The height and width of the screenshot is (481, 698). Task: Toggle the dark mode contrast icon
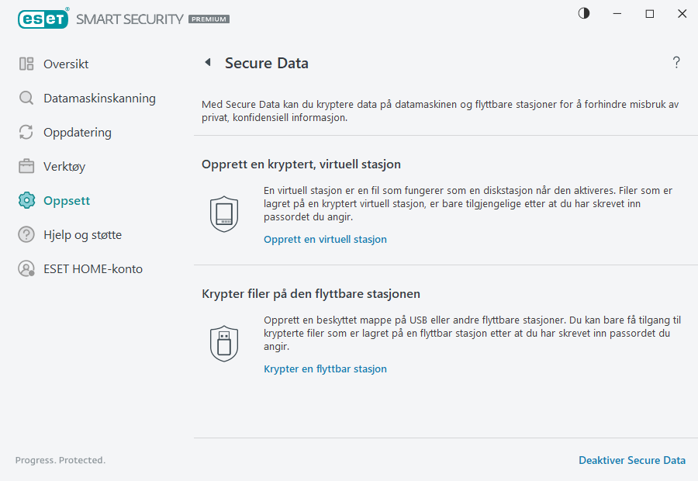[583, 13]
